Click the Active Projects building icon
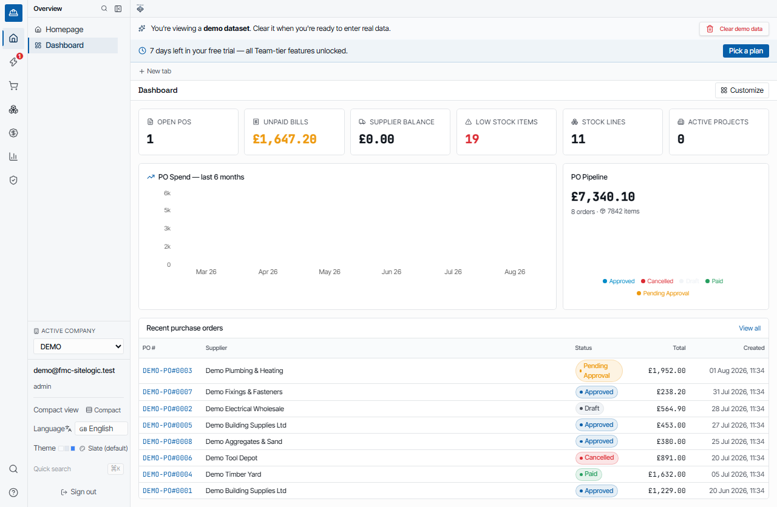Screen dimensions: 777x507 pos(681,122)
